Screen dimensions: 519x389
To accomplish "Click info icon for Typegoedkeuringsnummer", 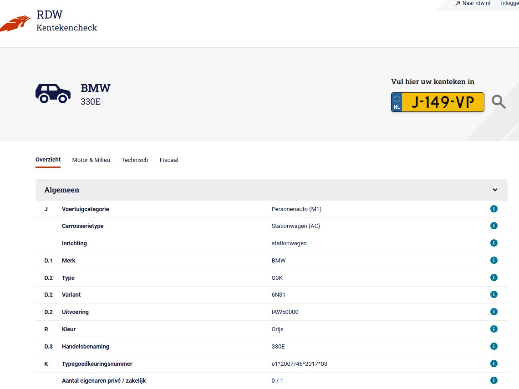I will point(494,364).
